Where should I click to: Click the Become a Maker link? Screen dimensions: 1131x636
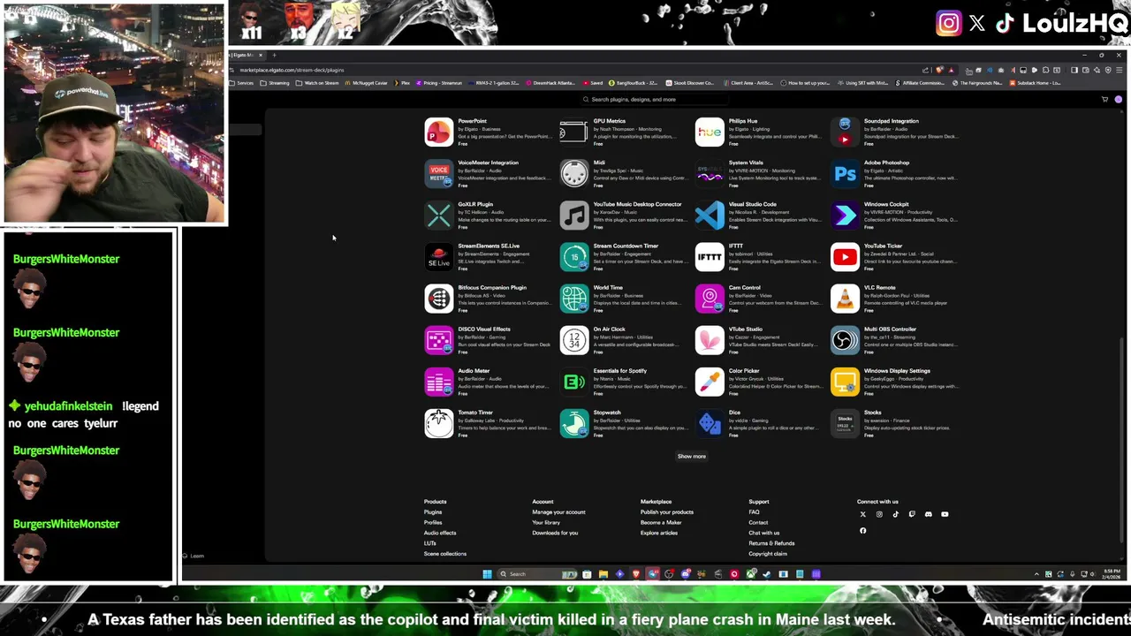pyautogui.click(x=661, y=523)
